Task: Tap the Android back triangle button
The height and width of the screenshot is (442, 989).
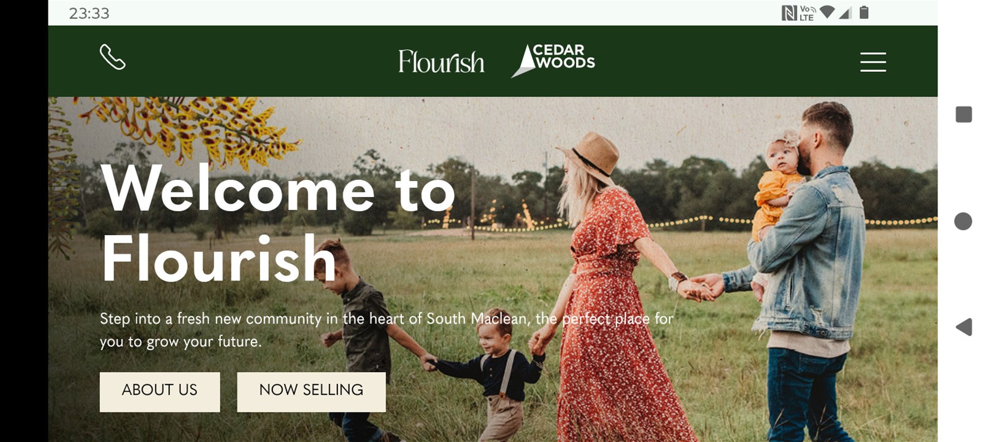Action: [x=964, y=327]
